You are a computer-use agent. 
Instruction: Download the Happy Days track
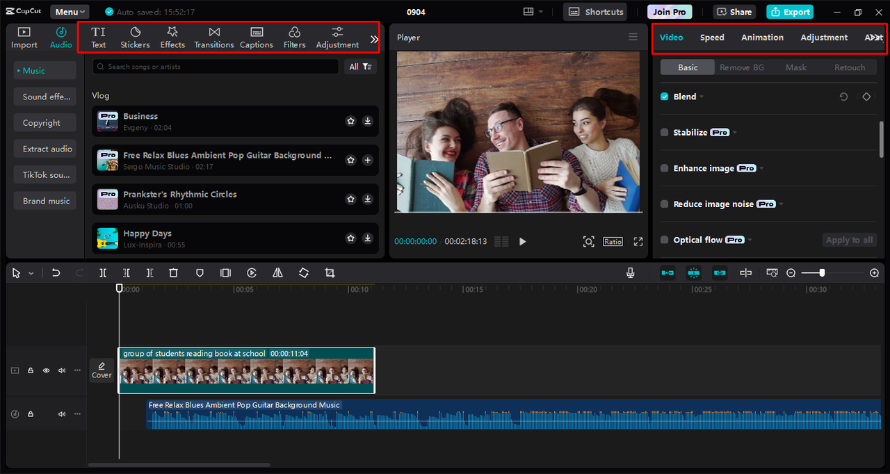368,238
